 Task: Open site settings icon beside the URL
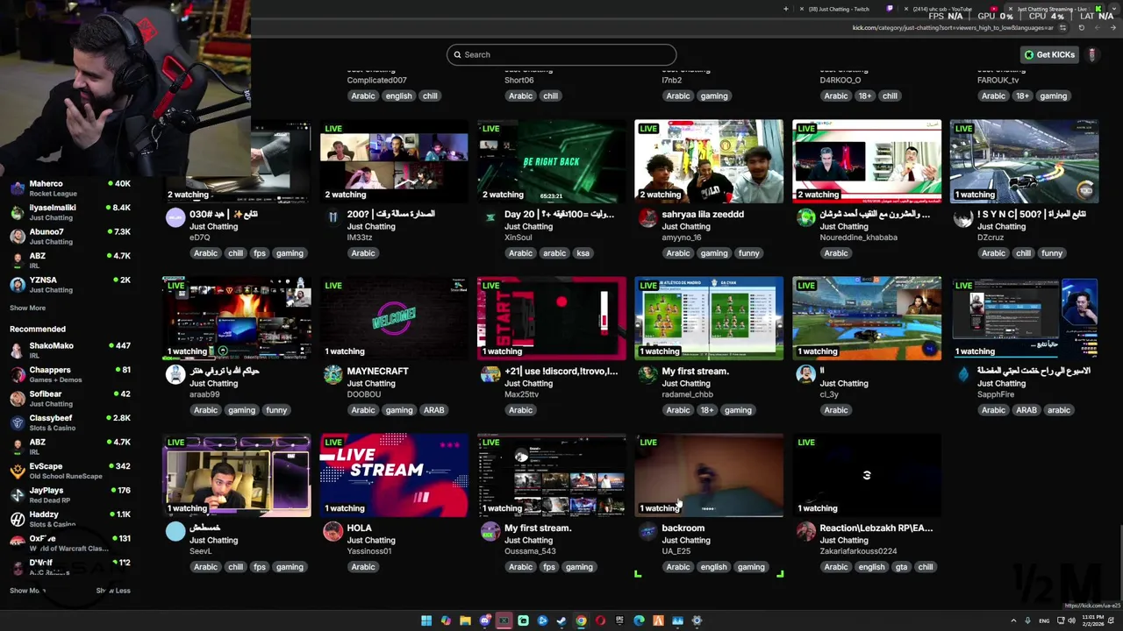click(1062, 27)
